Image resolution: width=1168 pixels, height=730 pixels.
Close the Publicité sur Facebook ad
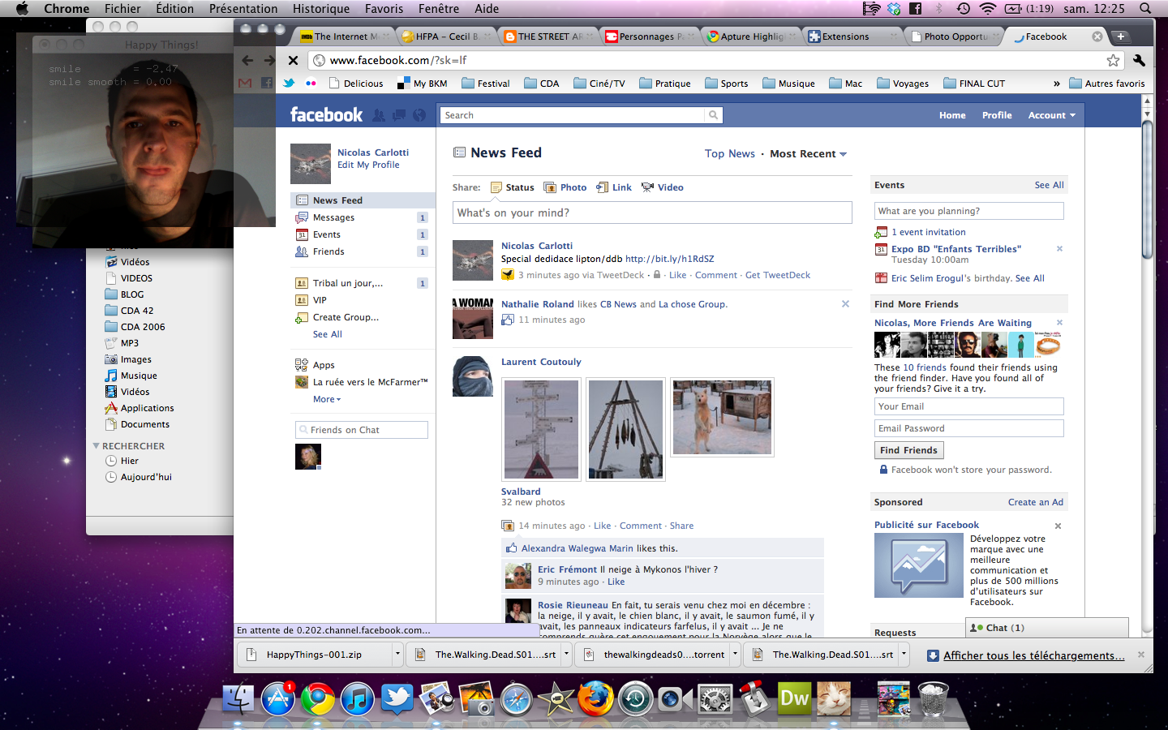(x=1058, y=526)
